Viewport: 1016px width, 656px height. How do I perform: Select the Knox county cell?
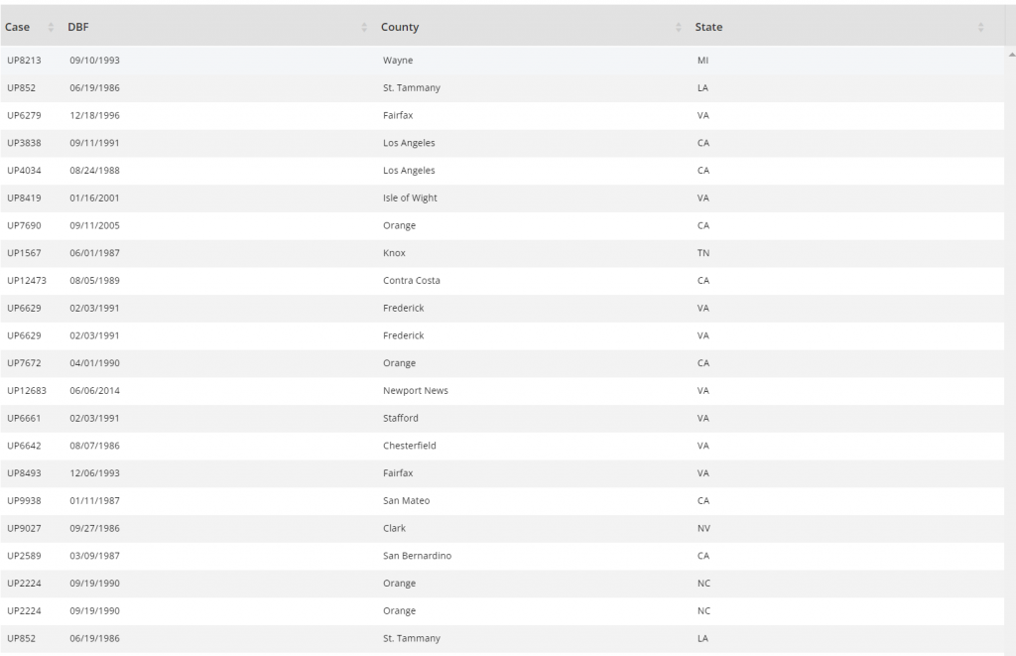394,253
